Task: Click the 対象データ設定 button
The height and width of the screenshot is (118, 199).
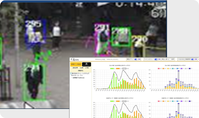Action: pyautogui.click(x=75, y=63)
